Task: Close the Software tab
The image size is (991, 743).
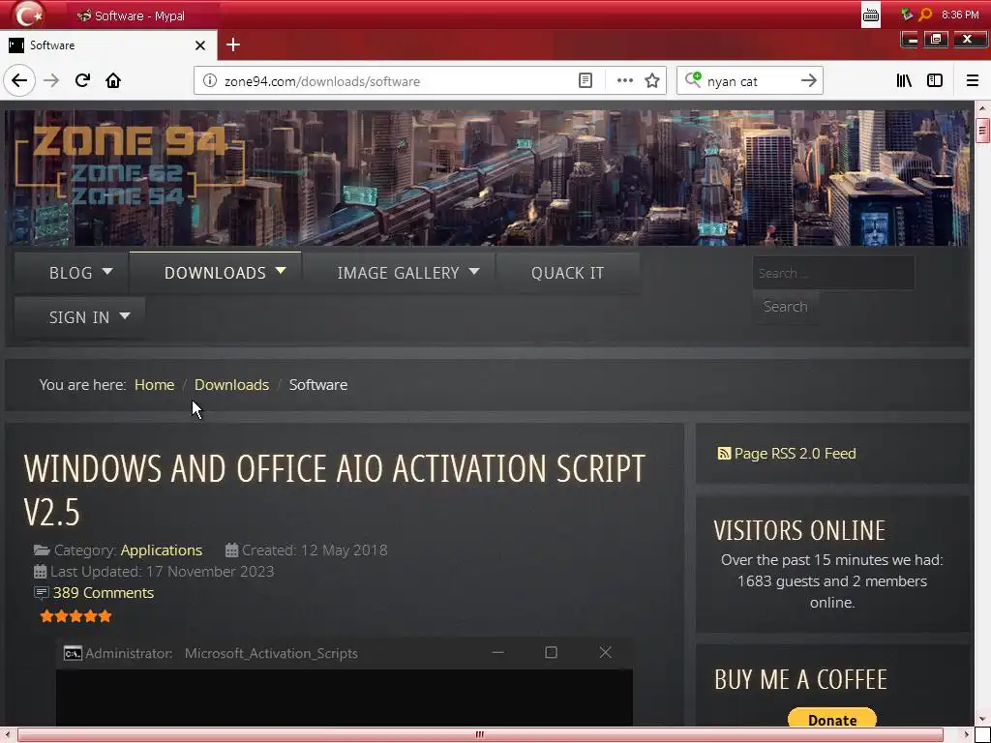Action: (x=200, y=45)
